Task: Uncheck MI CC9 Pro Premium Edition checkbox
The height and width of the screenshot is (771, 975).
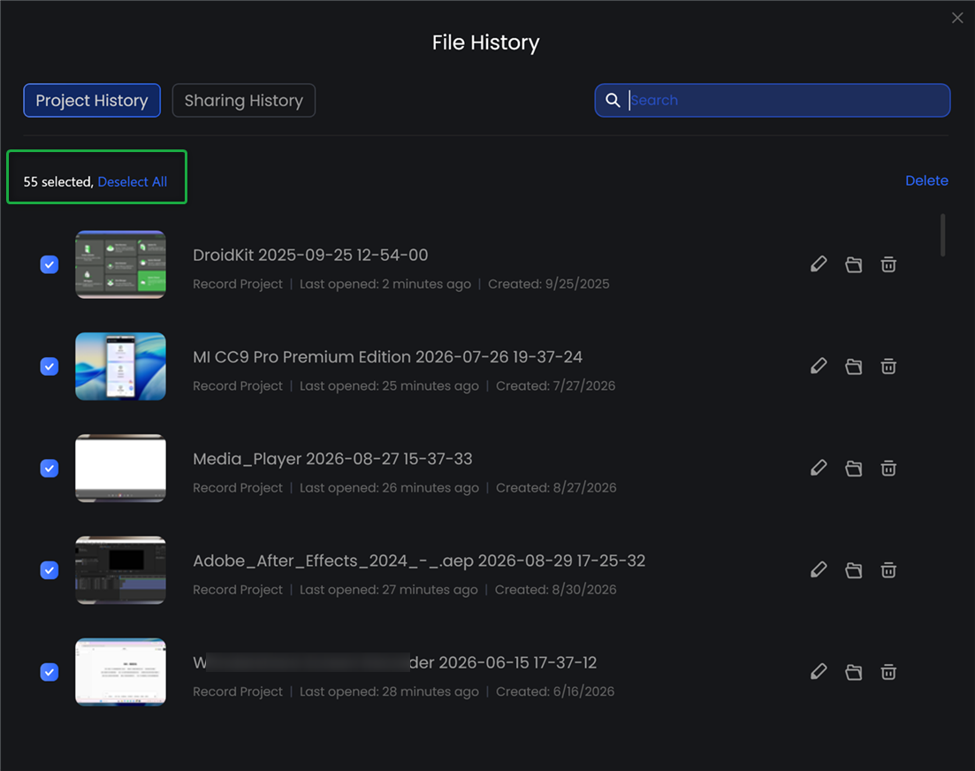Action: click(50, 367)
